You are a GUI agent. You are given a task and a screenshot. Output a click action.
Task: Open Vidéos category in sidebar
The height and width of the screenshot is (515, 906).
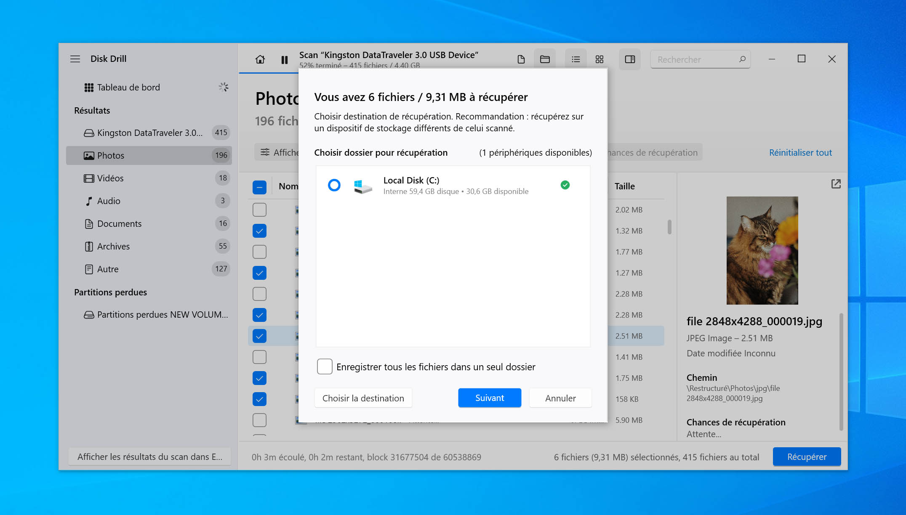tap(149, 178)
